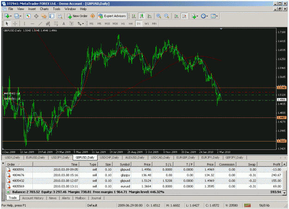This screenshot has height=209, width=289.
Task: Close the Terminal panel with its X
Action: click(x=3, y=163)
